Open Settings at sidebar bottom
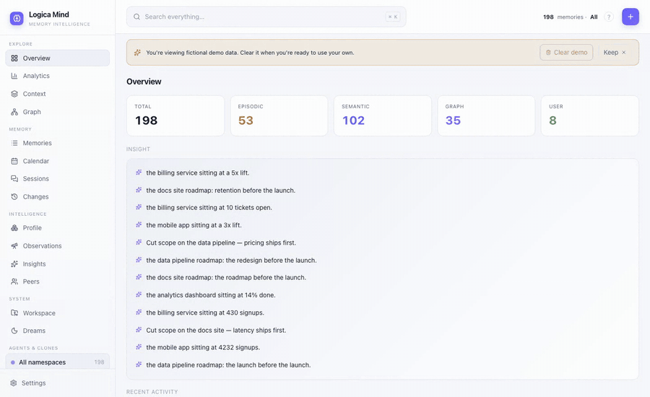The width and height of the screenshot is (650, 397). 58,383
